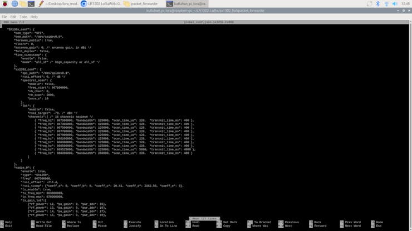
Task: Launch the web browser globe icon
Action: (14, 4)
